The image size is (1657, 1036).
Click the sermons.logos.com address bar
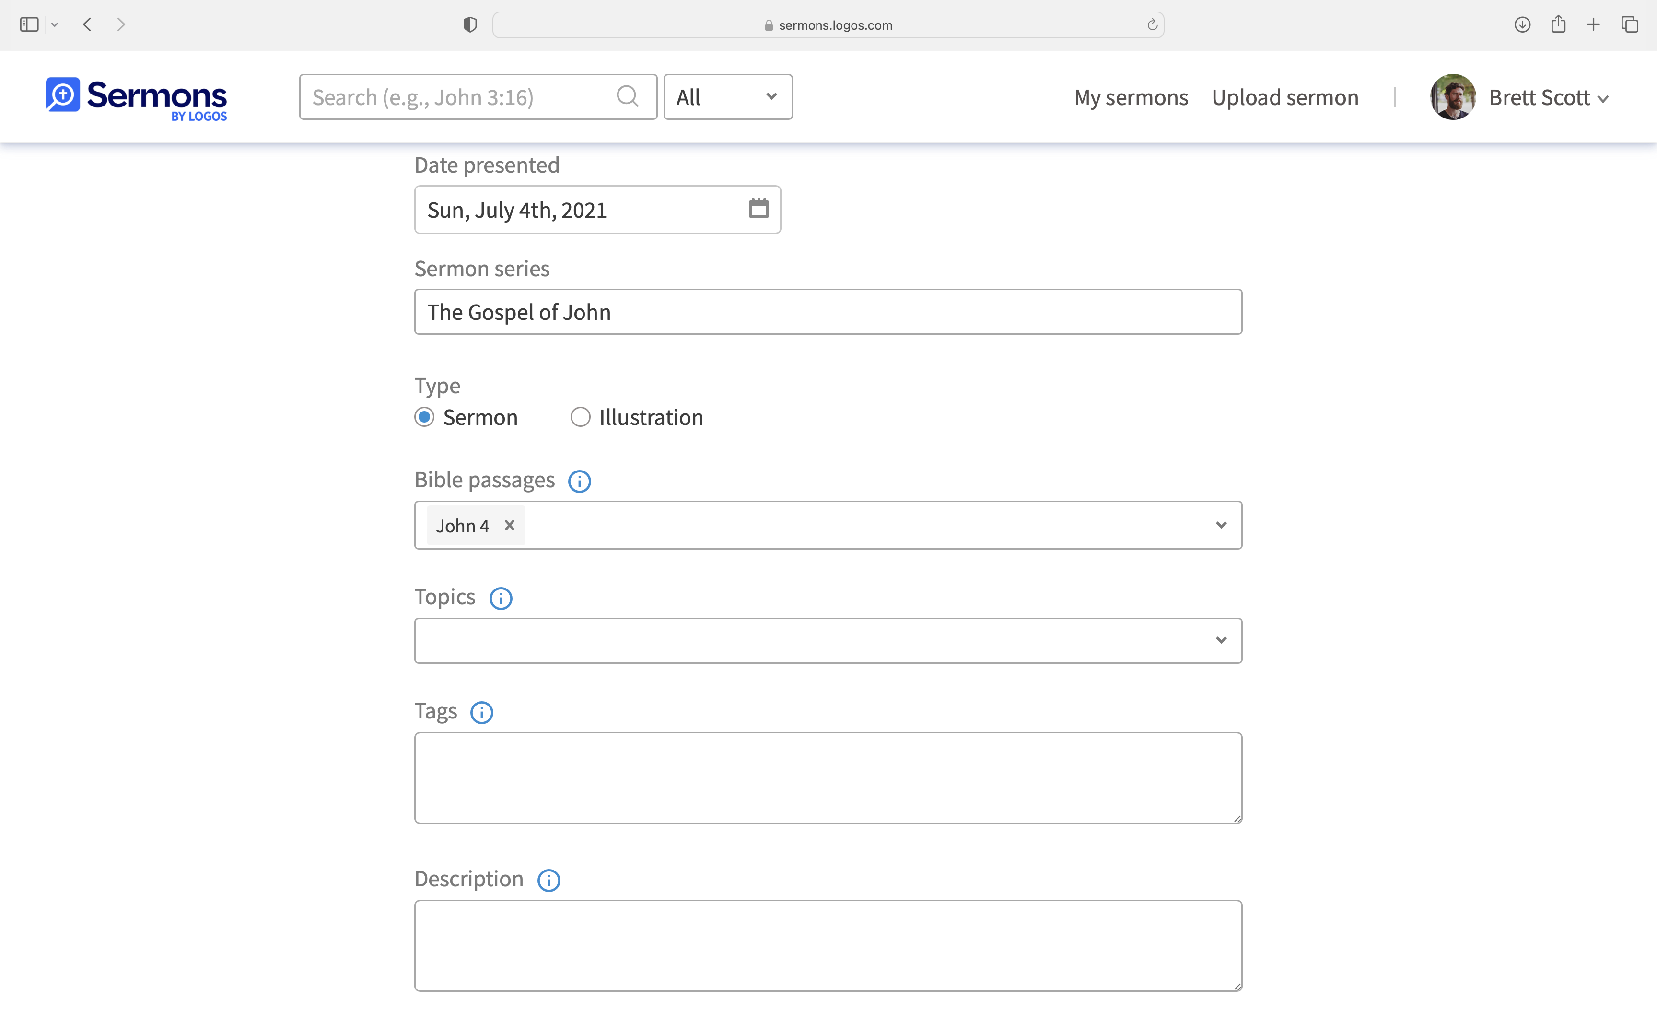pos(828,24)
